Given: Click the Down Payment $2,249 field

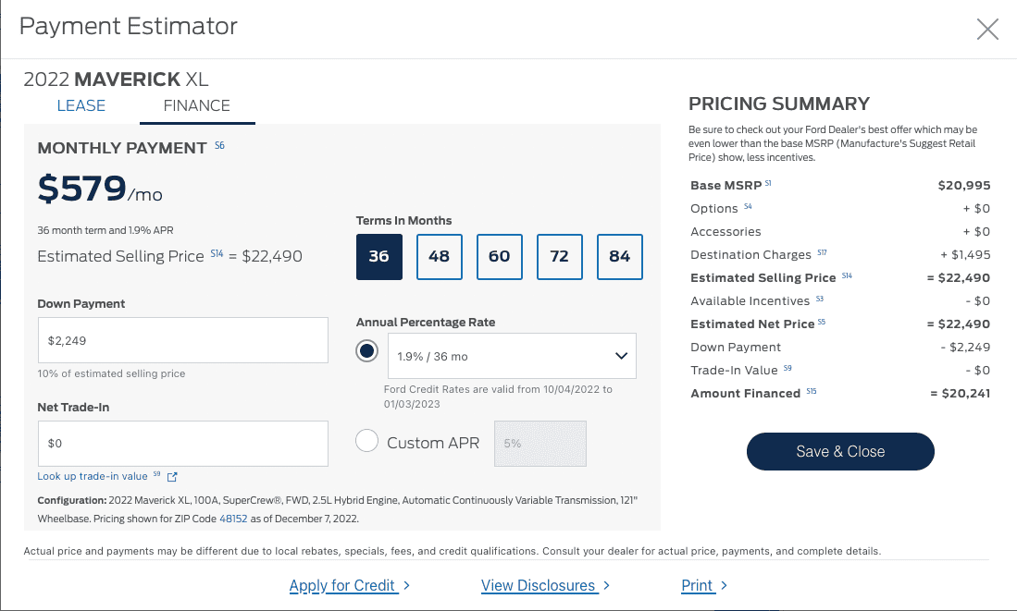Looking at the screenshot, I should [x=183, y=340].
